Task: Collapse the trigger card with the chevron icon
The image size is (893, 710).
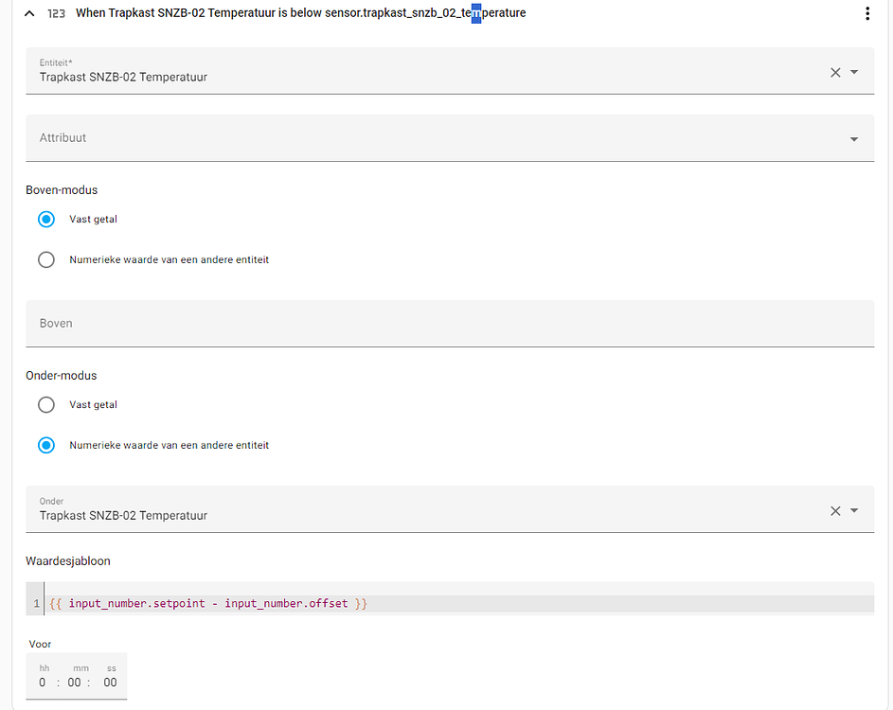Action: [28, 13]
